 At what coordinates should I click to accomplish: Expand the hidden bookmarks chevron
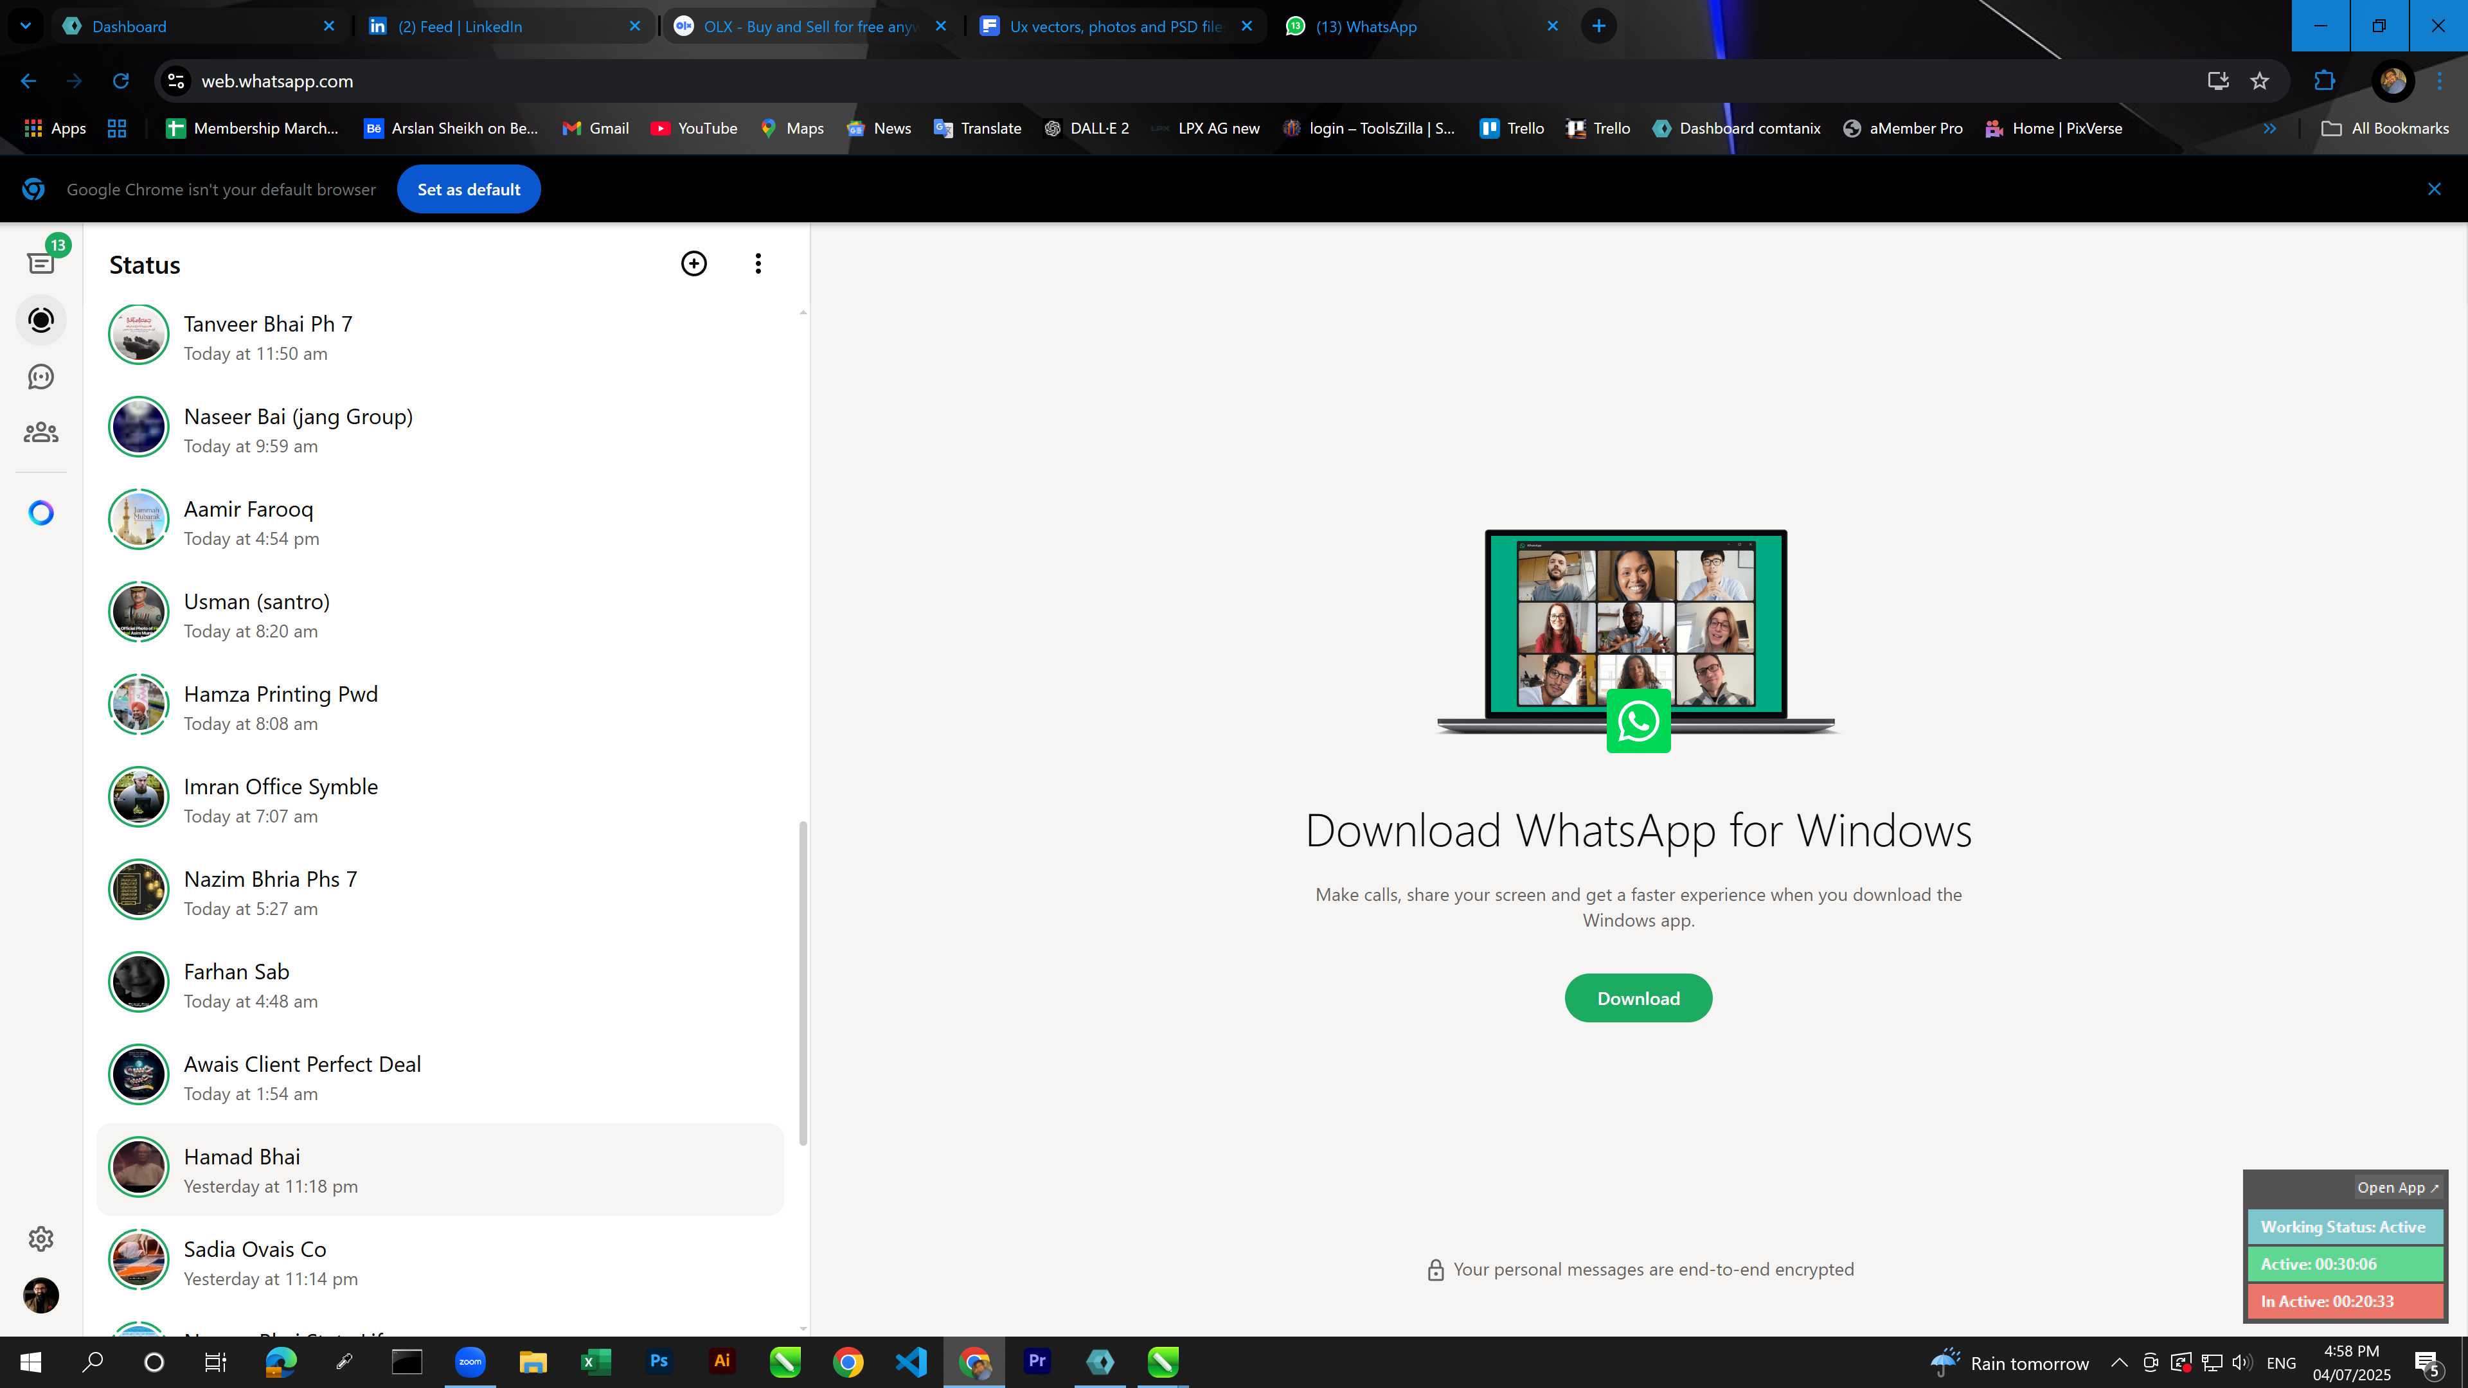[2269, 129]
